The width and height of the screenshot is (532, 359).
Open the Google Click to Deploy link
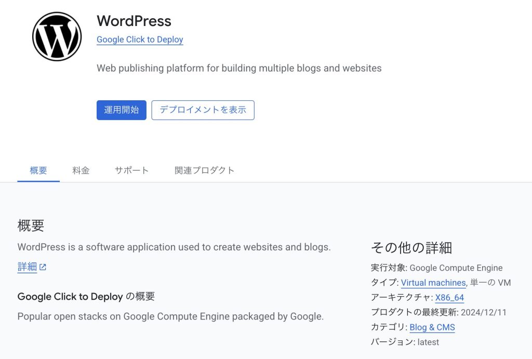pyautogui.click(x=140, y=39)
